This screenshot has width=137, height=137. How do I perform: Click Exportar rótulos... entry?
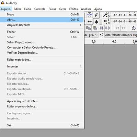click(x=42, y=84)
